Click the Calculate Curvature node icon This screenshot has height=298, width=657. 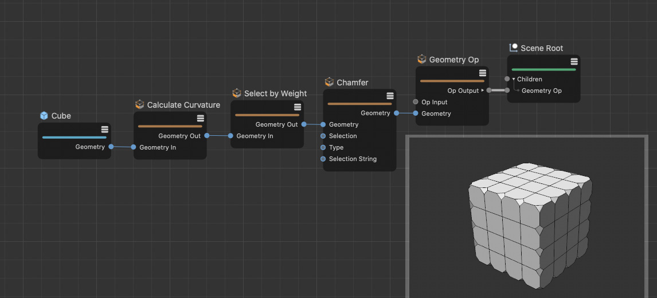[140, 105]
